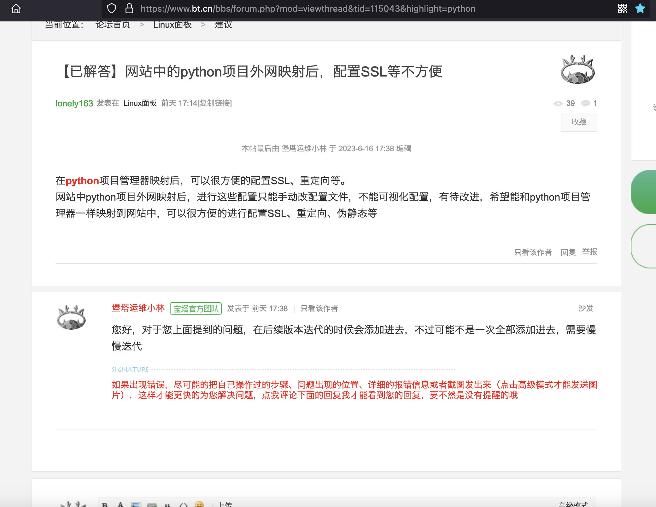Open the shield tracking protection icon
This screenshot has width=656, height=507.
click(112, 9)
